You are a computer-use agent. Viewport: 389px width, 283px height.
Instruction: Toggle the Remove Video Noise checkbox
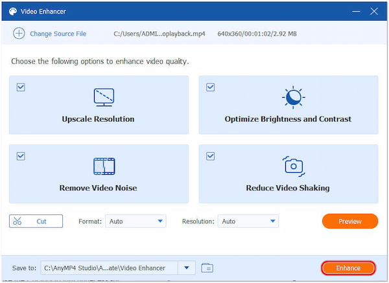coord(21,155)
